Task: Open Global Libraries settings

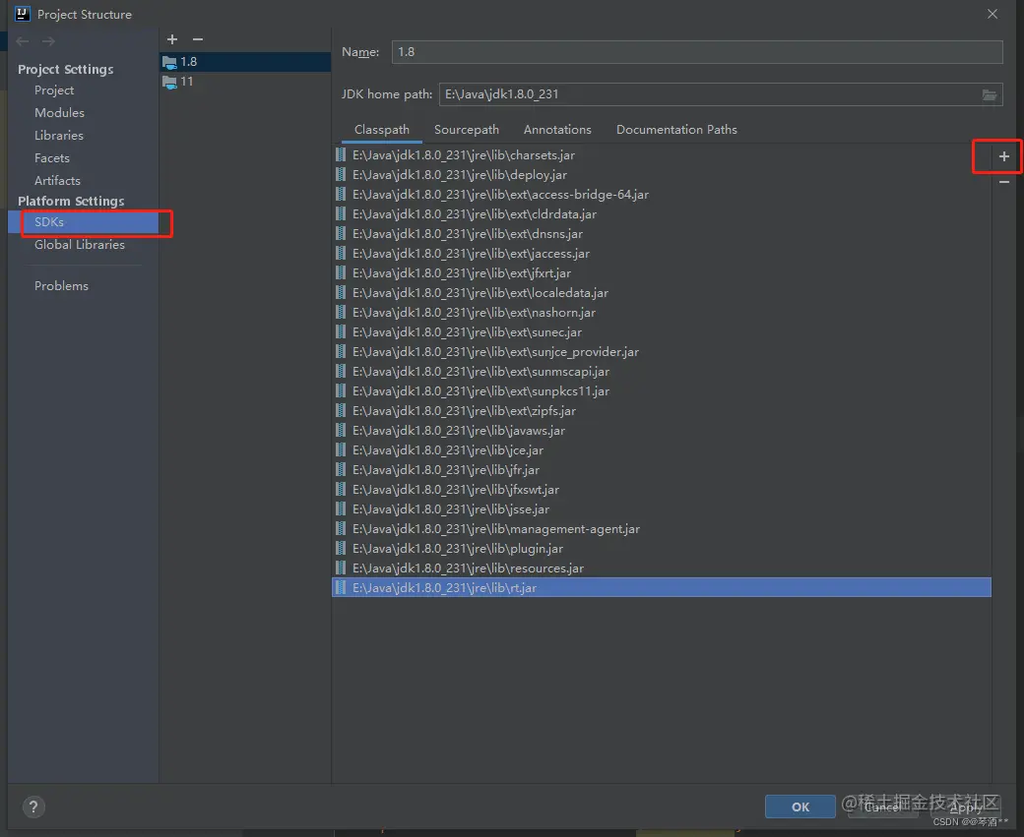Action: 80,245
